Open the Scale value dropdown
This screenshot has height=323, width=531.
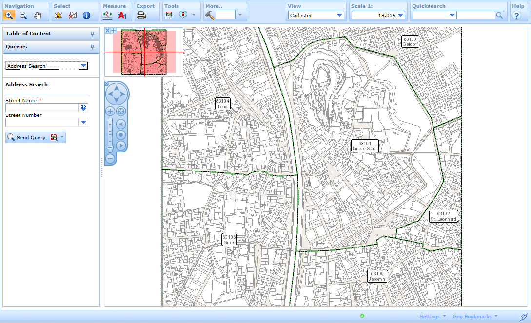tap(401, 15)
